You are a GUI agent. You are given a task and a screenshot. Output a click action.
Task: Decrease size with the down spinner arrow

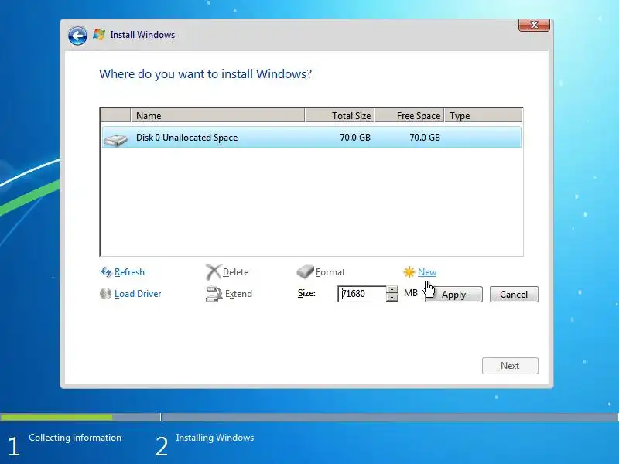pyautogui.click(x=392, y=298)
